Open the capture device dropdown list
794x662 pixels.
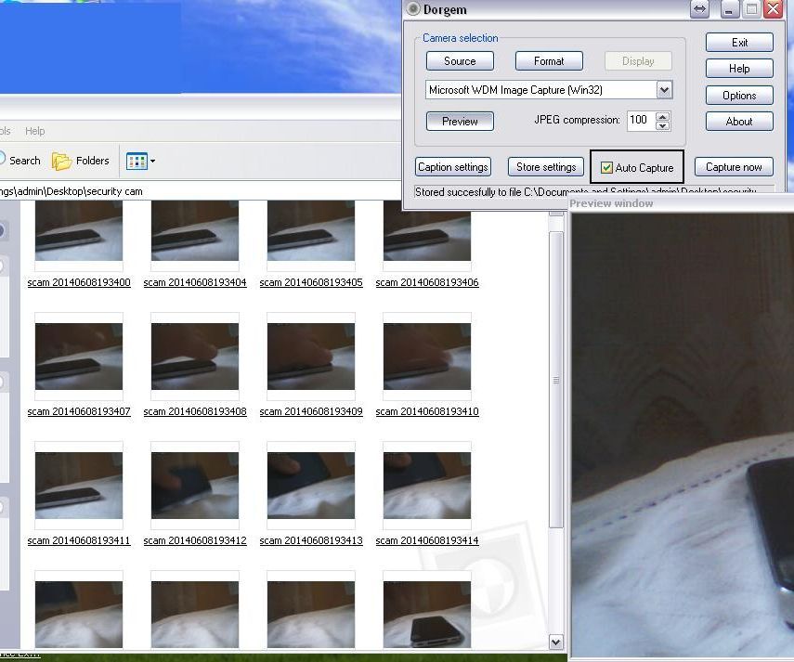coord(664,89)
